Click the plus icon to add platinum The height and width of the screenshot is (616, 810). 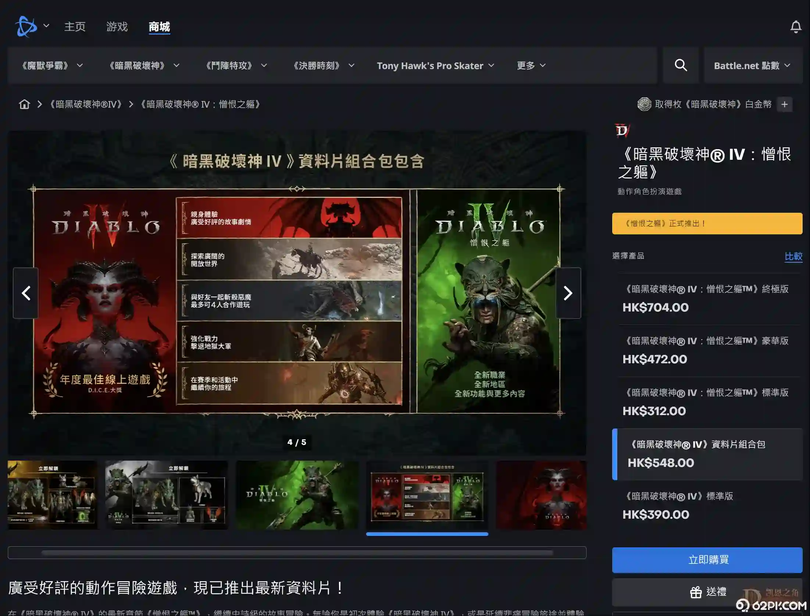784,104
